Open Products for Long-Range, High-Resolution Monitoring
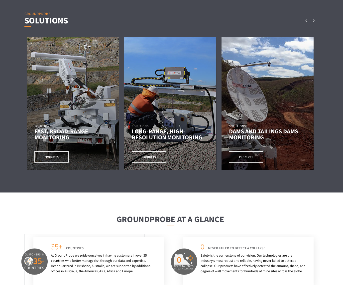This screenshot has width=343, height=285. click(149, 157)
